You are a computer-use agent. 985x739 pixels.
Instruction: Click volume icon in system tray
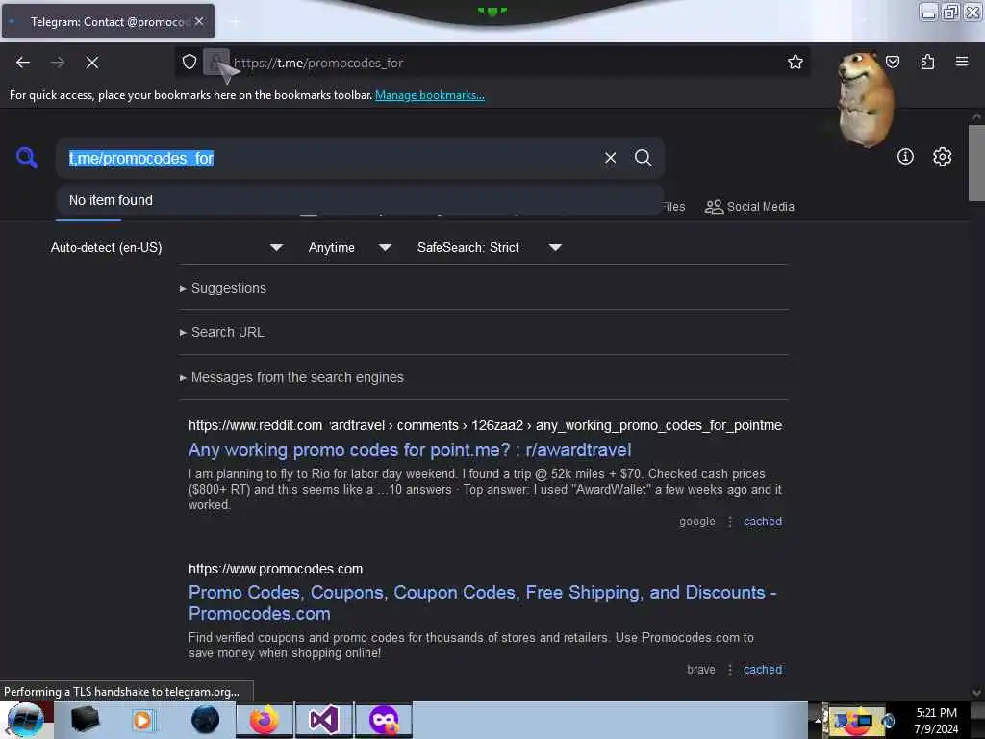(x=888, y=721)
